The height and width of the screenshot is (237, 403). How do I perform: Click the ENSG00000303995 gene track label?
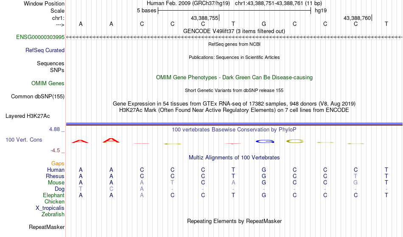40,37
